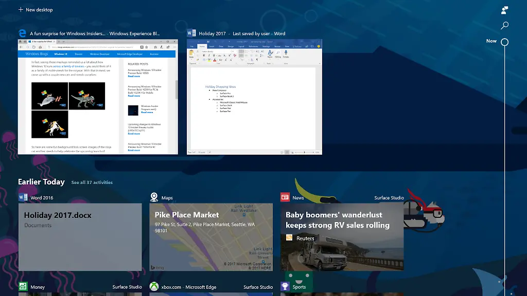Viewport: 527px width, 296px height.
Task: Click the refresh icon in the Edge window
Action: 33,47
